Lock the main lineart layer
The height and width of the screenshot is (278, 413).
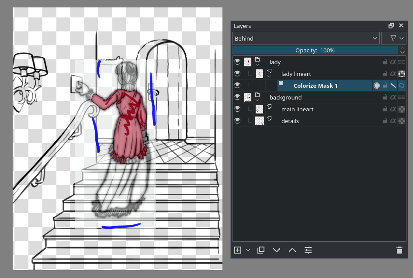click(384, 109)
